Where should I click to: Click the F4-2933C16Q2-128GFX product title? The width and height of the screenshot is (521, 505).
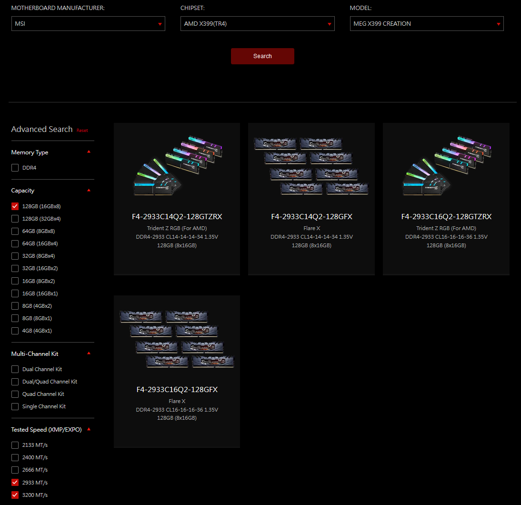click(x=177, y=390)
